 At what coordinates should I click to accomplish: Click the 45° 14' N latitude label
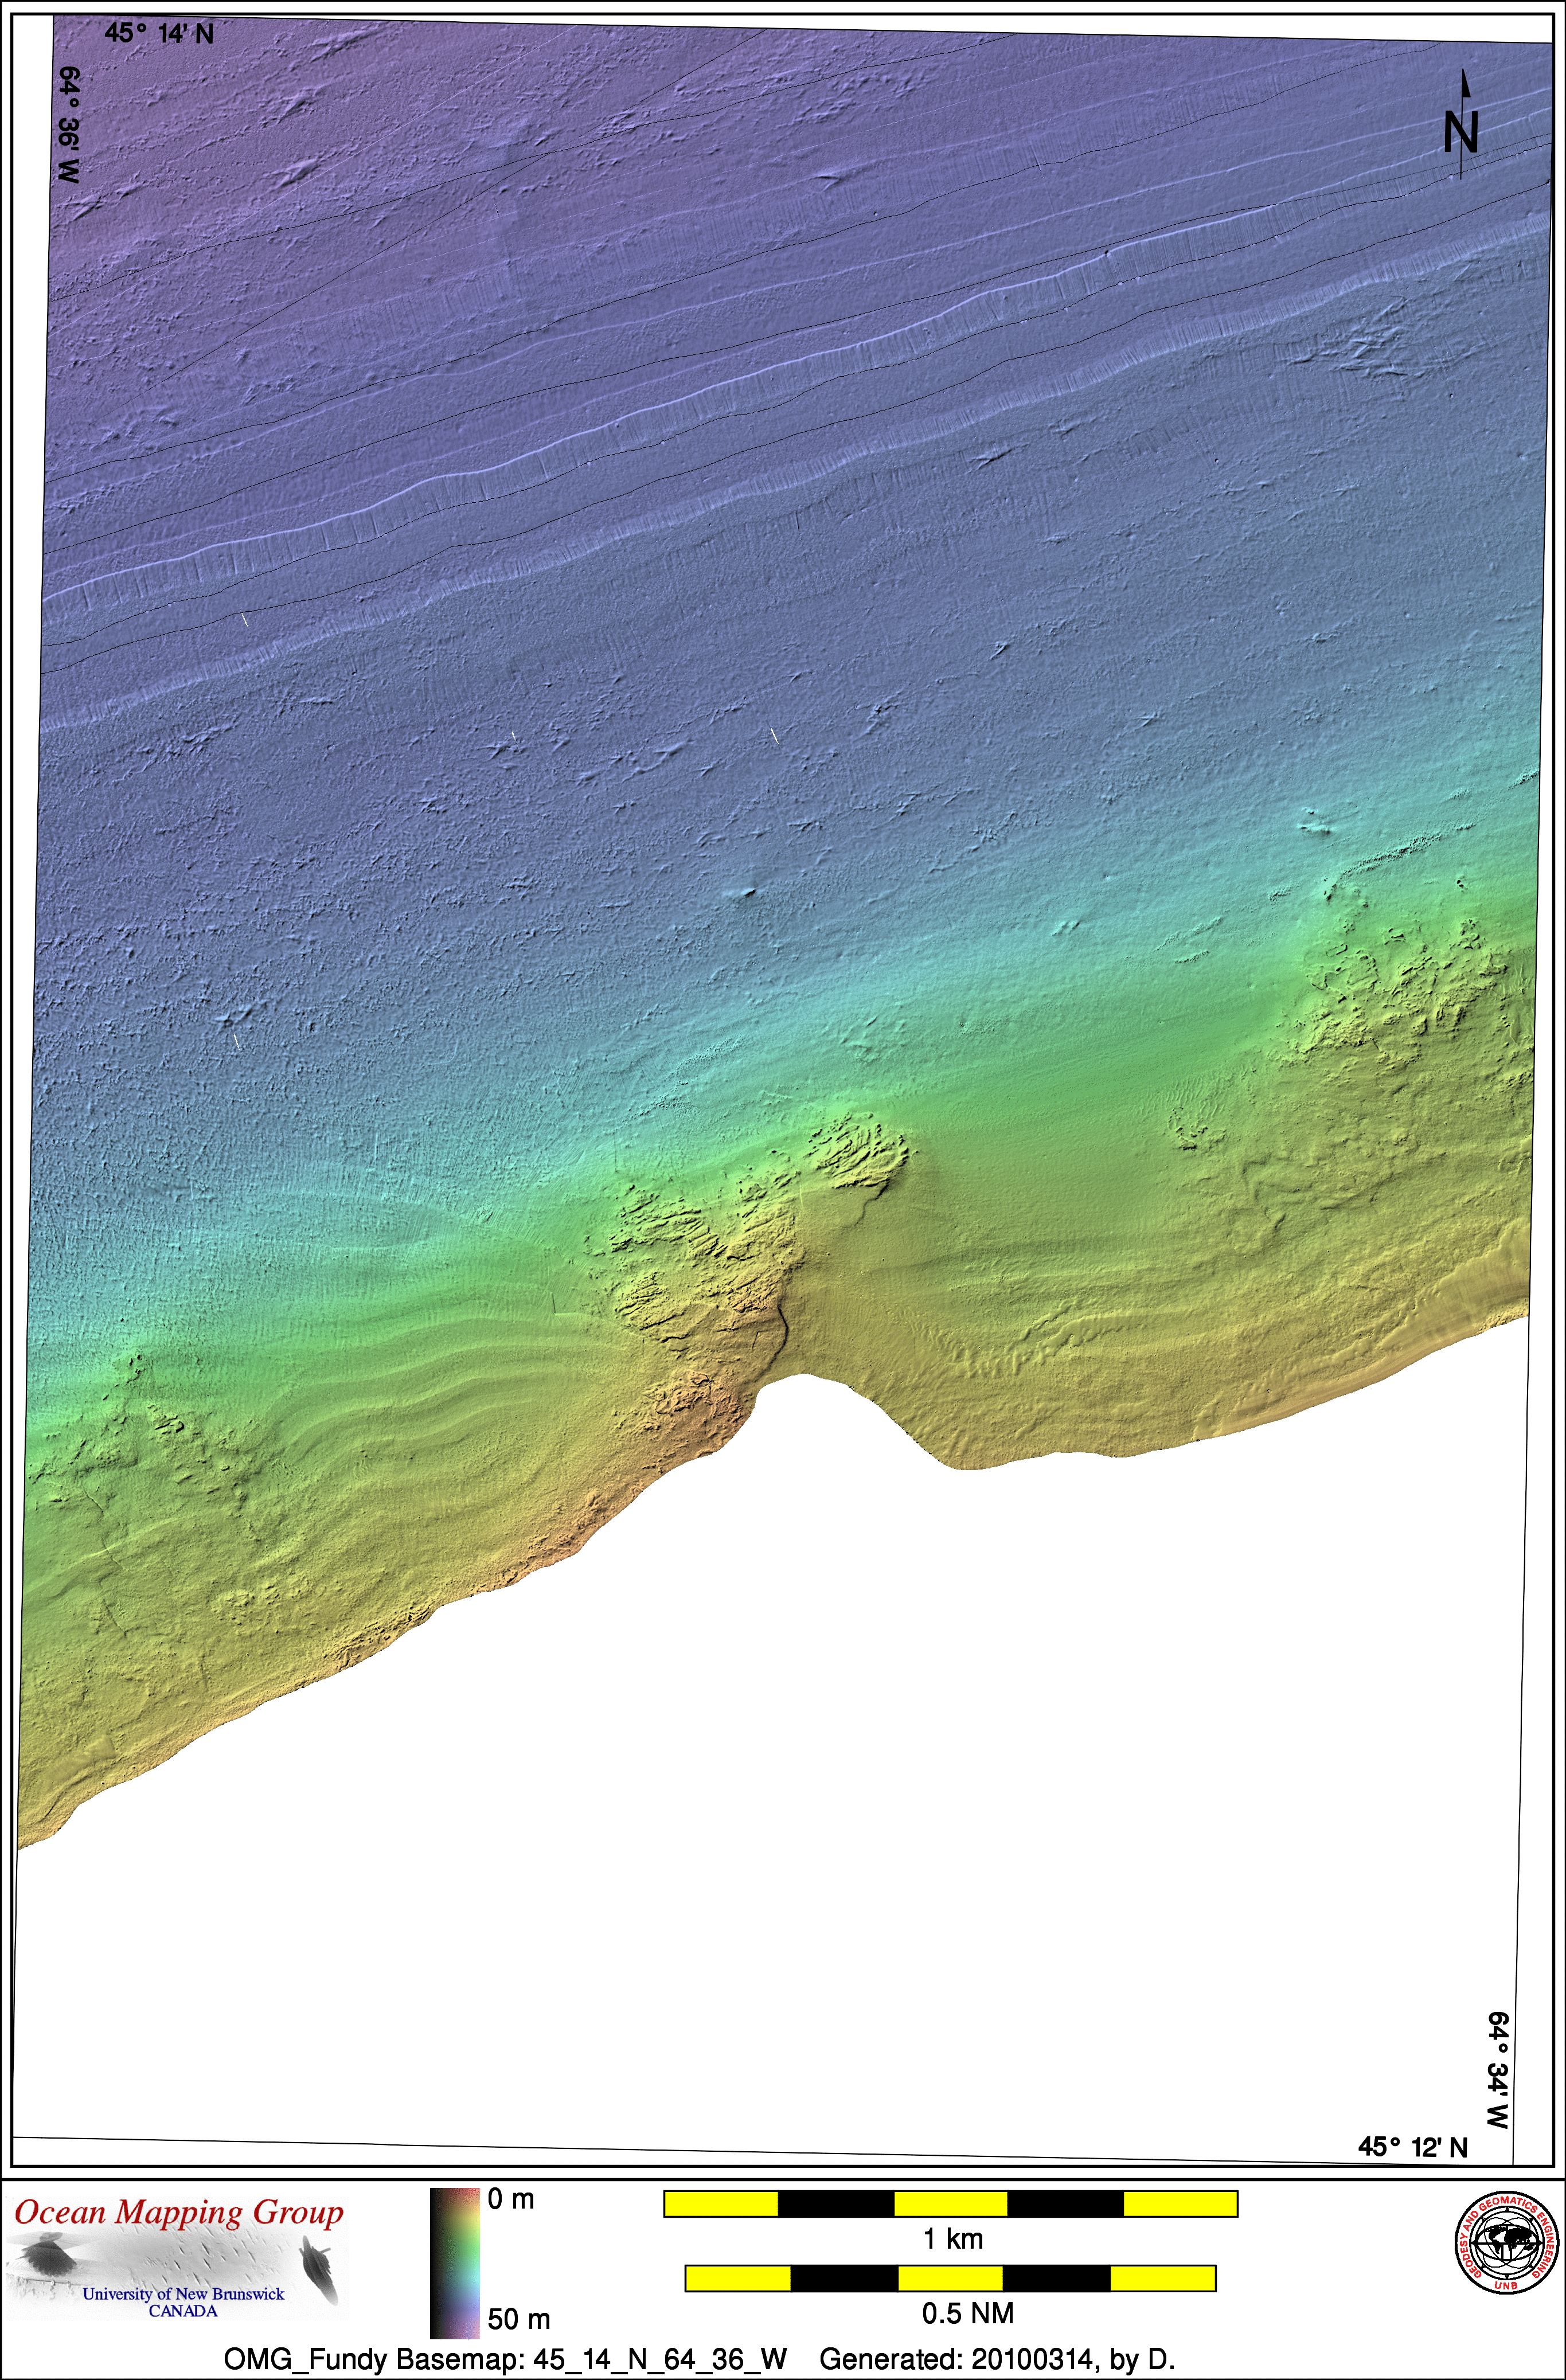(x=159, y=34)
